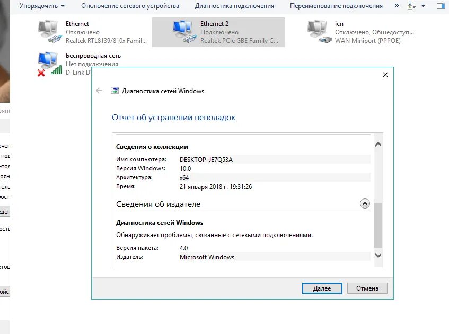Click WAN Miniport (PPPOE) description
The height and width of the screenshot is (334, 449).
click(368, 41)
